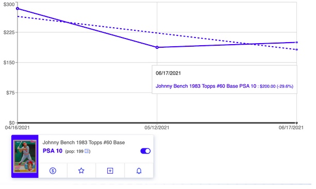Click the 05/12/2021 x-axis label

pos(157,127)
